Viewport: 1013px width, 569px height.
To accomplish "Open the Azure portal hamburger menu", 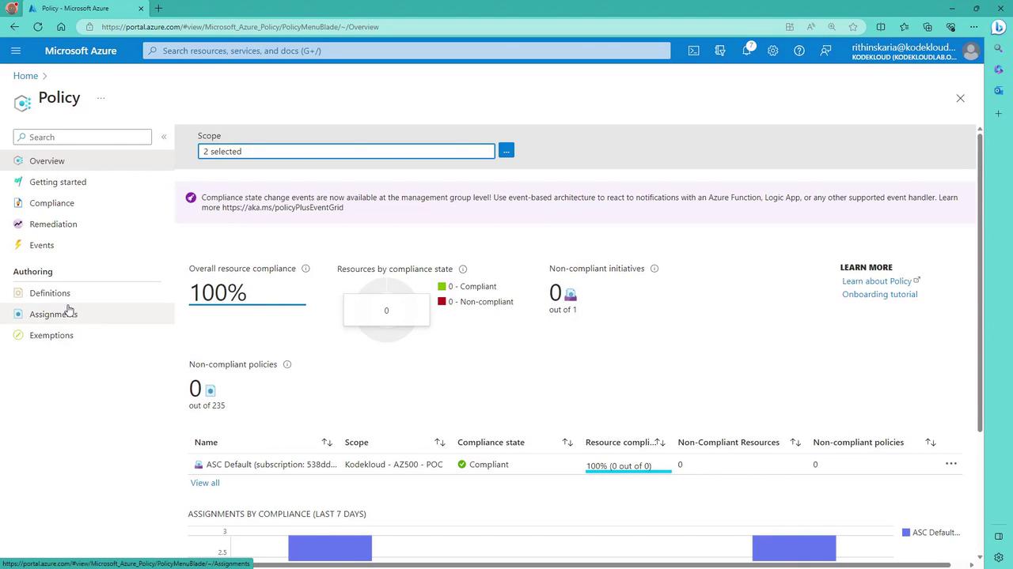I will coord(16,51).
